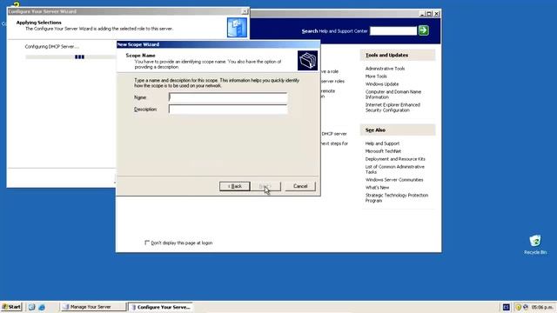Maximize the Manage Your Server window
The image size is (557, 313).
(429, 14)
